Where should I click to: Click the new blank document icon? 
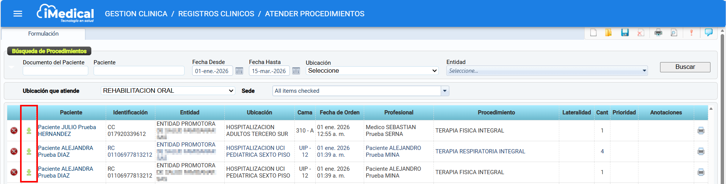point(593,33)
